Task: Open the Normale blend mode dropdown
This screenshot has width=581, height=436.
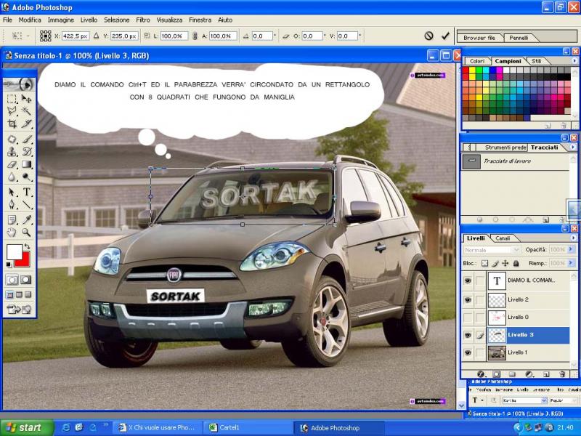Action: [492, 250]
